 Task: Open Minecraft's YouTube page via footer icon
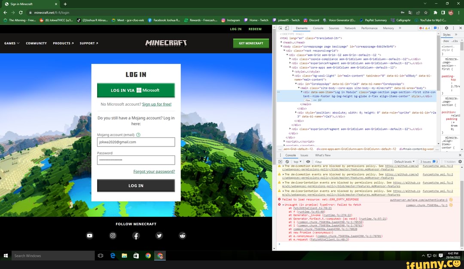pyautogui.click(x=89, y=236)
